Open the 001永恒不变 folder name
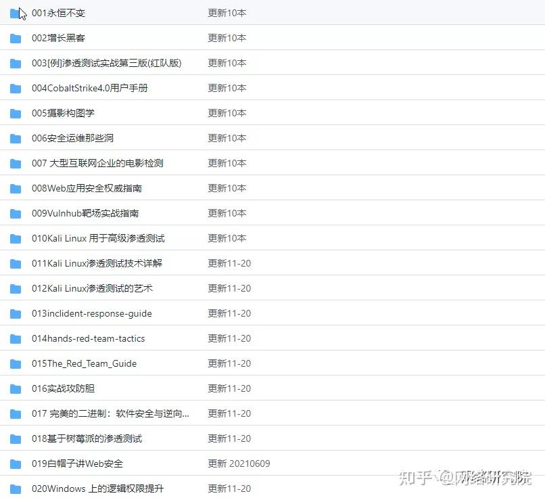This screenshot has width=545, height=500. (58, 13)
